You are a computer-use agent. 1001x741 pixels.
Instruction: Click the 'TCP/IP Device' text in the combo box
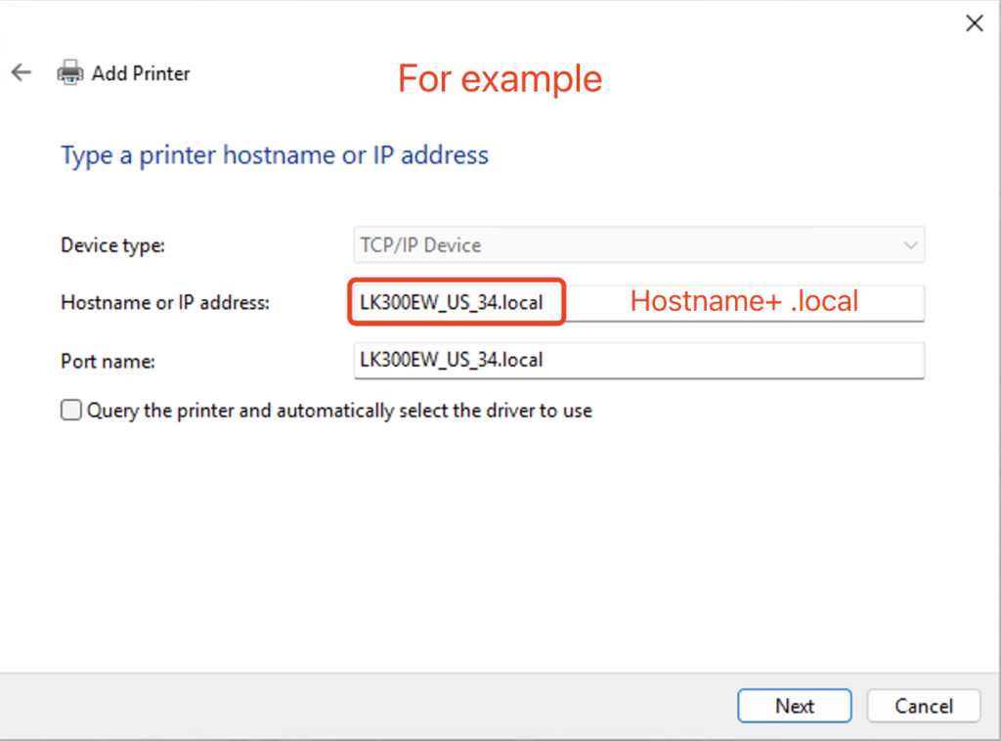point(421,245)
